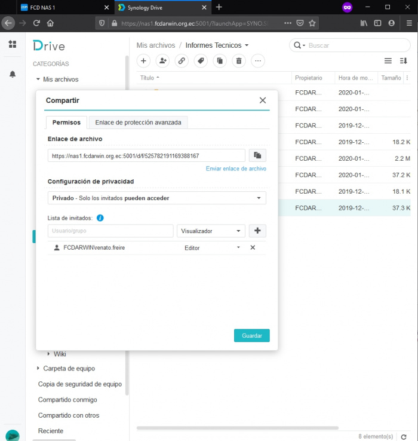Viewport: 418px width, 441px height.
Task: Open the column options menu (three dots)
Action: pyautogui.click(x=407, y=78)
